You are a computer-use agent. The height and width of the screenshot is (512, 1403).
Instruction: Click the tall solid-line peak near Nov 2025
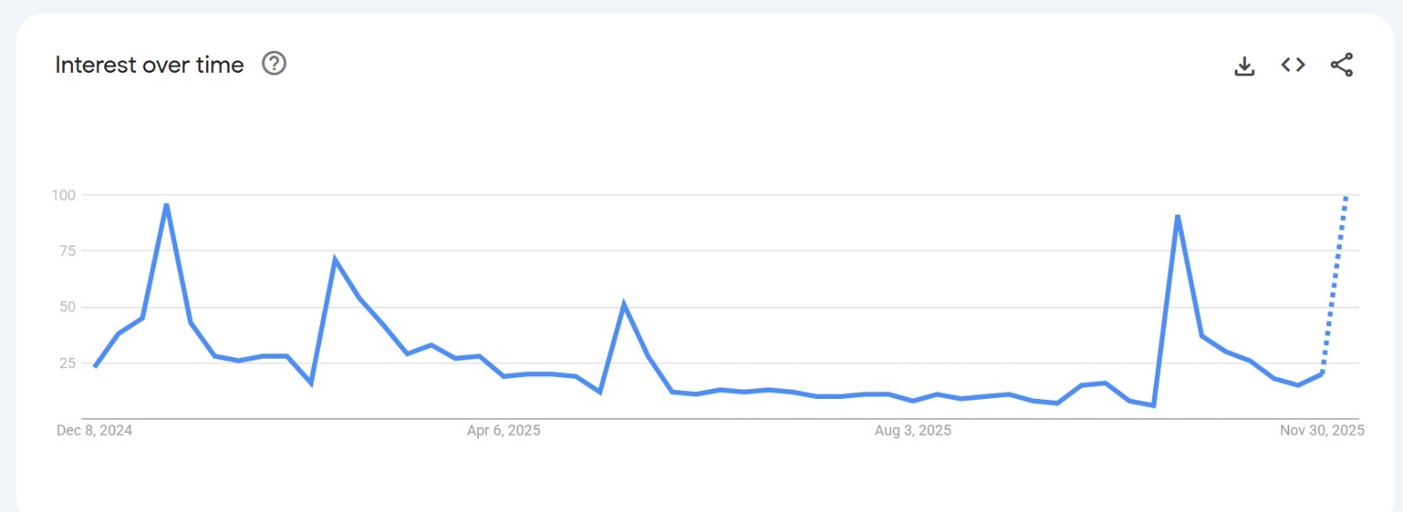[1178, 217]
